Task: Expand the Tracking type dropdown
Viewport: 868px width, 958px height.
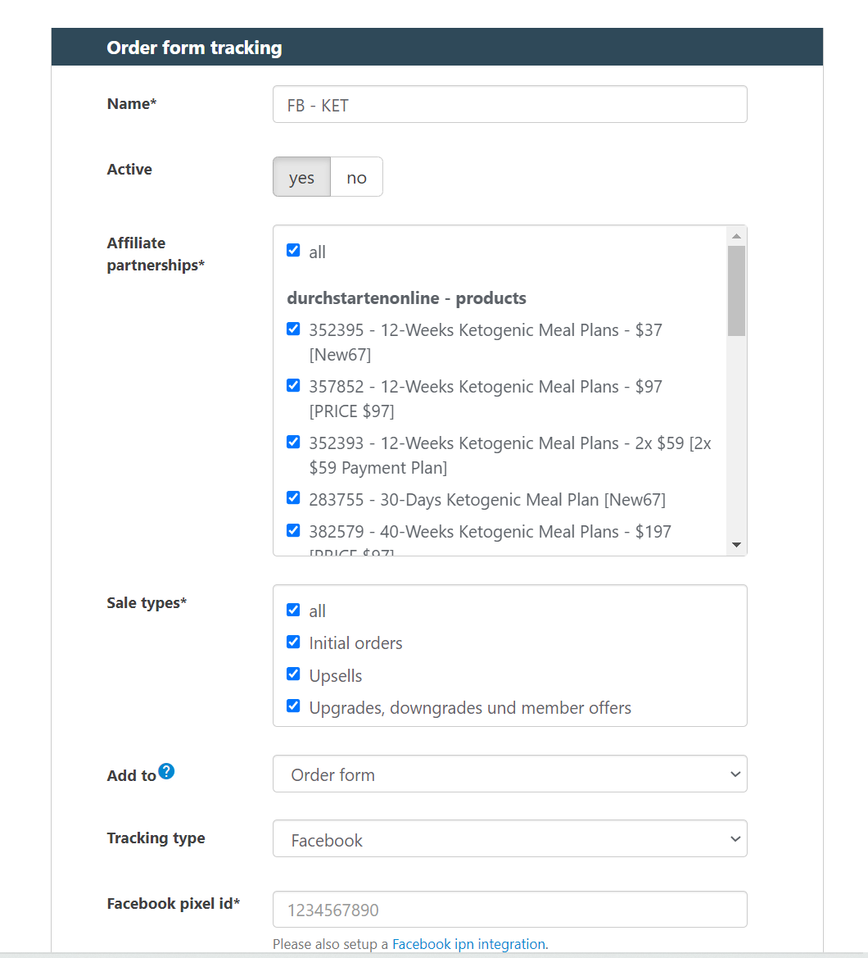Action: [509, 839]
